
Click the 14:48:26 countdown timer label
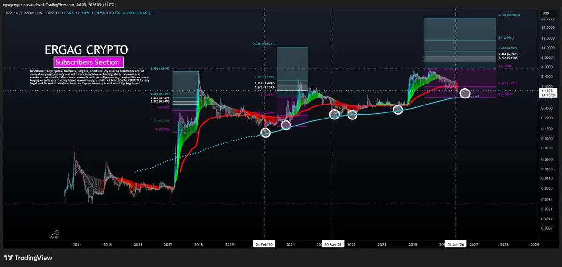click(x=547, y=95)
